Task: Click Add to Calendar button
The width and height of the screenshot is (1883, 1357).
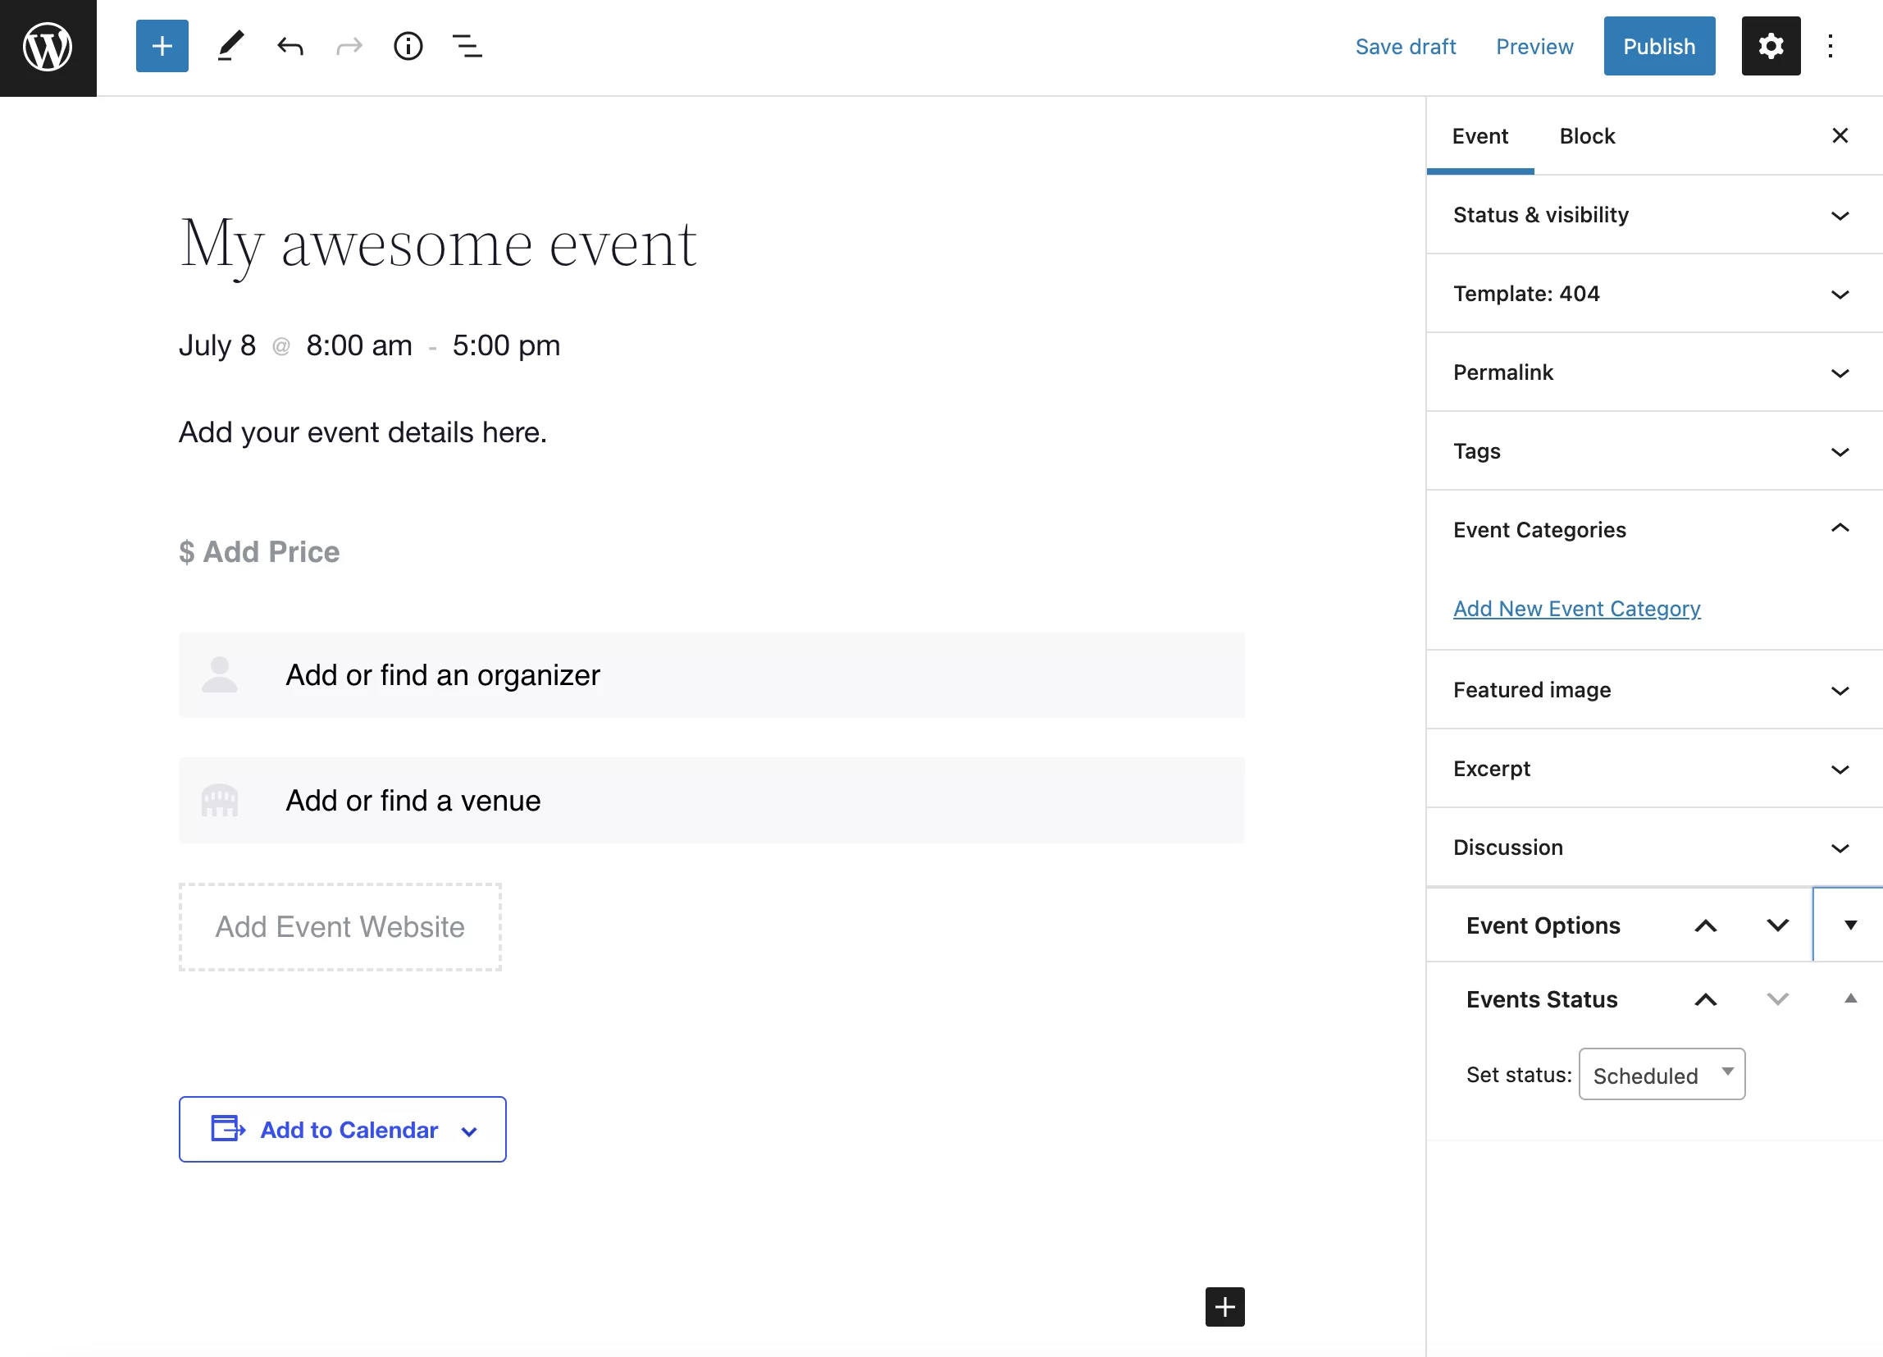Action: [342, 1130]
